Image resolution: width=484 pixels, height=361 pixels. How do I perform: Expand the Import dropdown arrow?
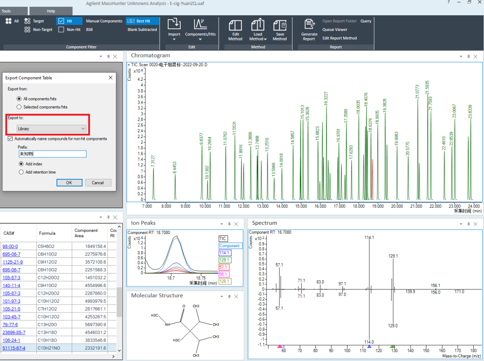point(174,39)
